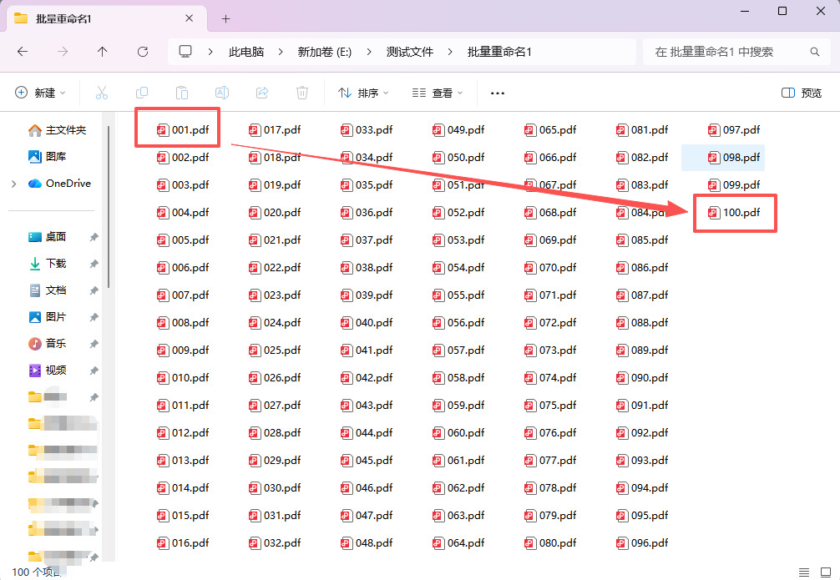Click the Rename icon in toolbar
Viewport: 840px width, 580px height.
[222, 93]
